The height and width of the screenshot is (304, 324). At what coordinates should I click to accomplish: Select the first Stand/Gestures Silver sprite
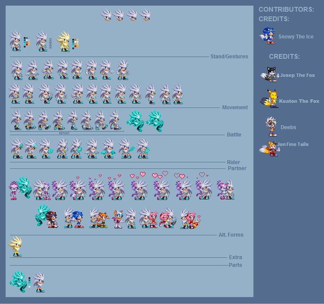point(17,70)
